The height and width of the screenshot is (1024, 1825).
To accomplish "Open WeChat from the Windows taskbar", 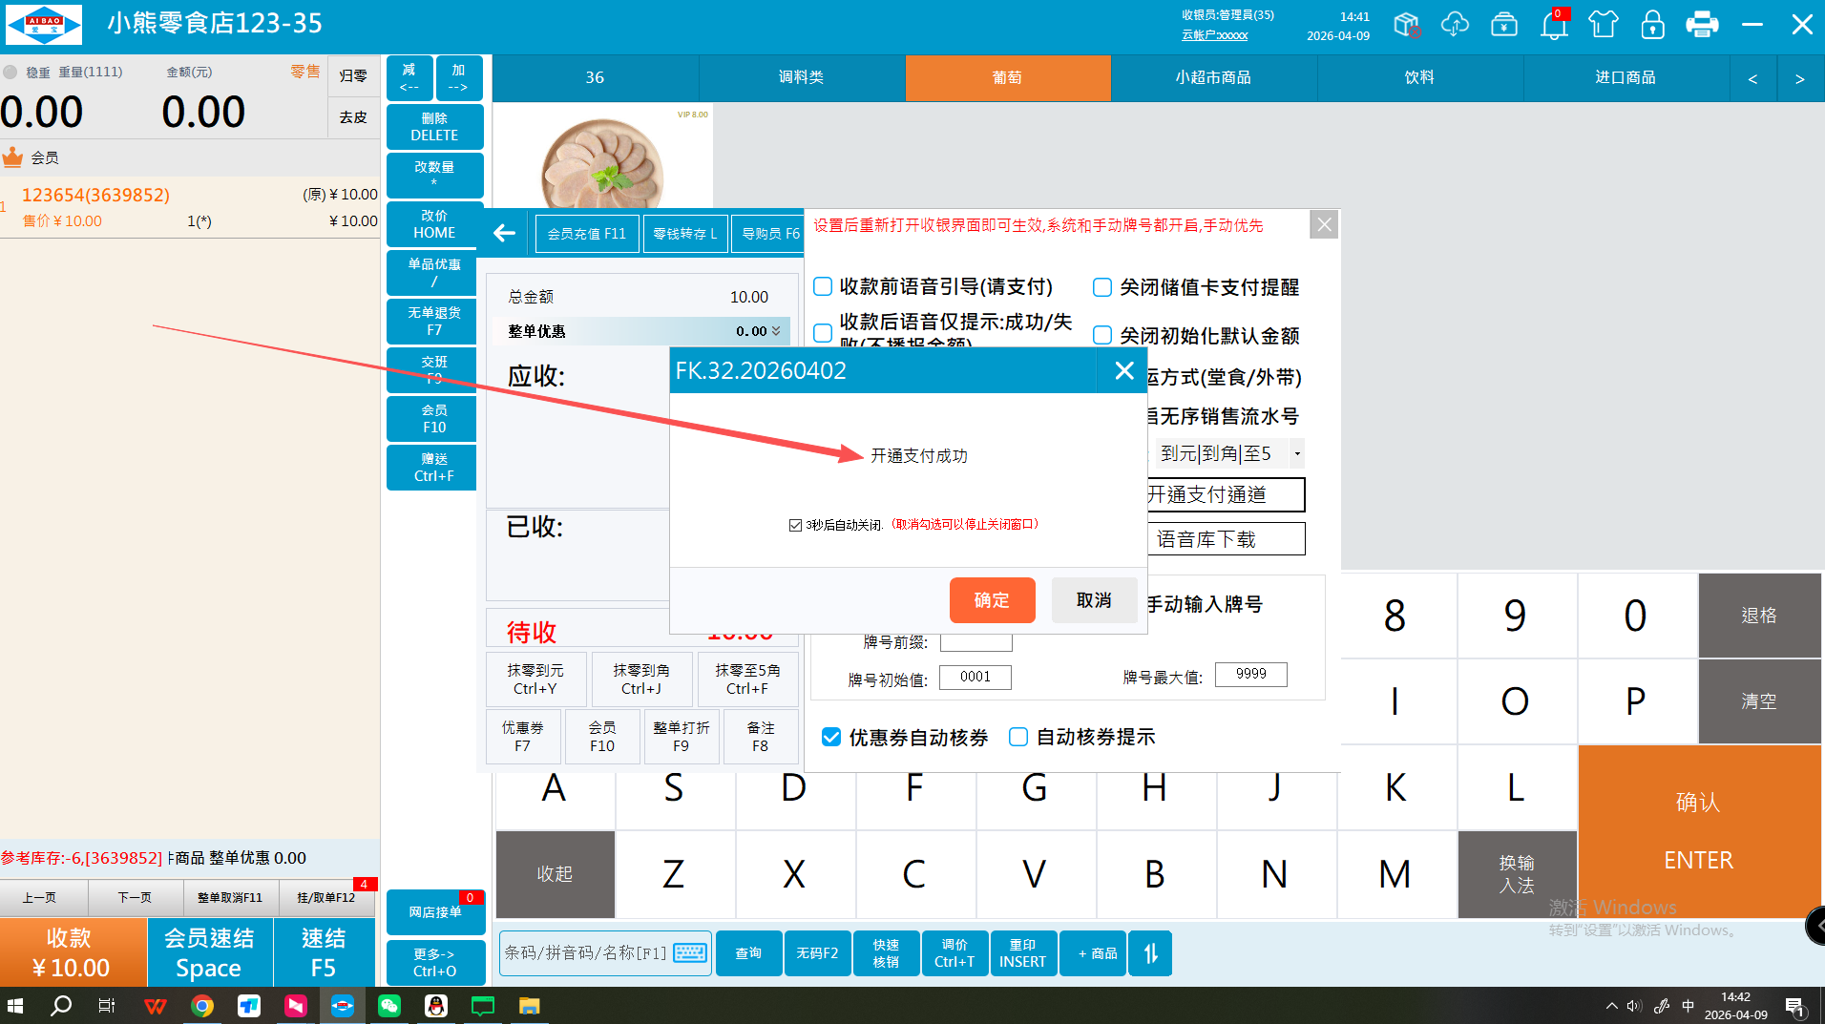I will 389,1006.
